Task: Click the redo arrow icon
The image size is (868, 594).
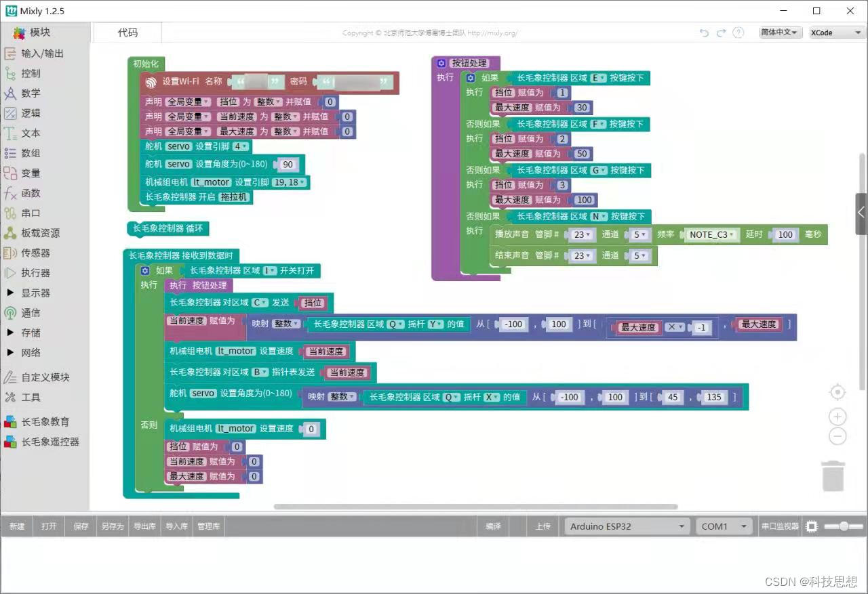Action: pyautogui.click(x=722, y=33)
